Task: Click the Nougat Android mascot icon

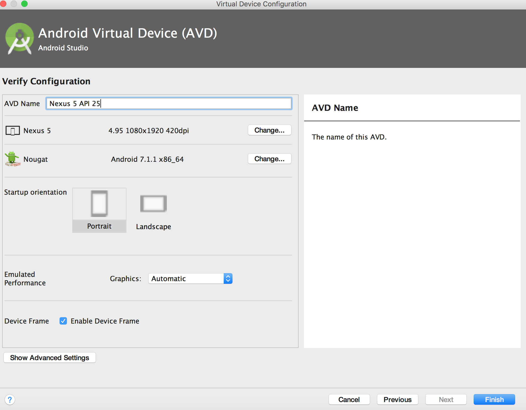Action: click(x=12, y=159)
